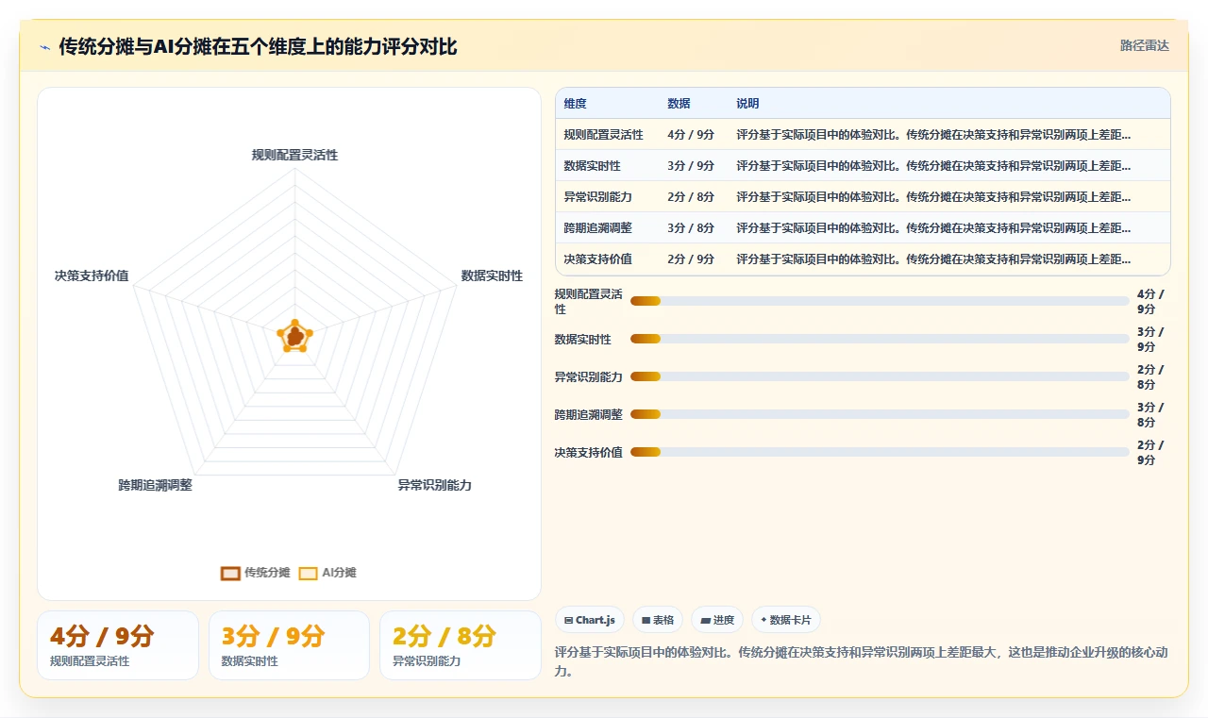Image resolution: width=1208 pixels, height=718 pixels.
Task: Click the chart title heading text
Action: pos(259,46)
